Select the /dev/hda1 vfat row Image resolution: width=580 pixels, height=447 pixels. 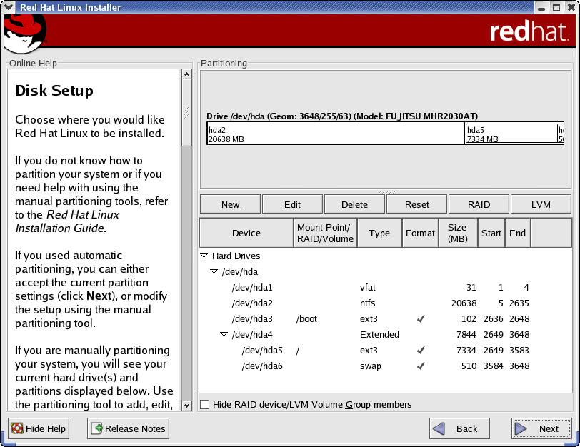(x=386, y=287)
